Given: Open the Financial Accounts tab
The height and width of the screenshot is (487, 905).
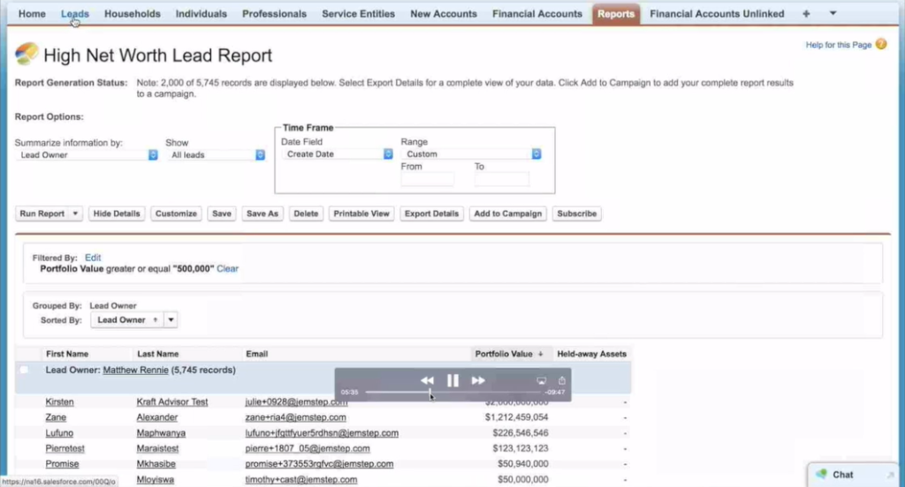Looking at the screenshot, I should click(x=536, y=14).
